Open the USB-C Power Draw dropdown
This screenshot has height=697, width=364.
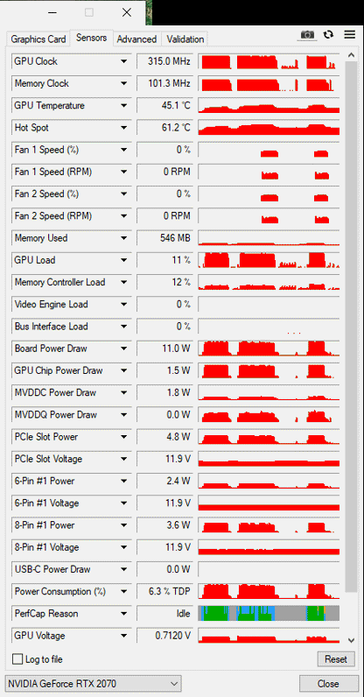tap(123, 569)
